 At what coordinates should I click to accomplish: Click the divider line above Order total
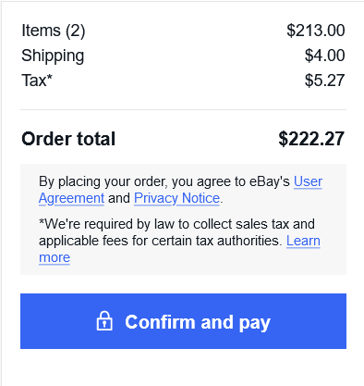[x=183, y=109]
